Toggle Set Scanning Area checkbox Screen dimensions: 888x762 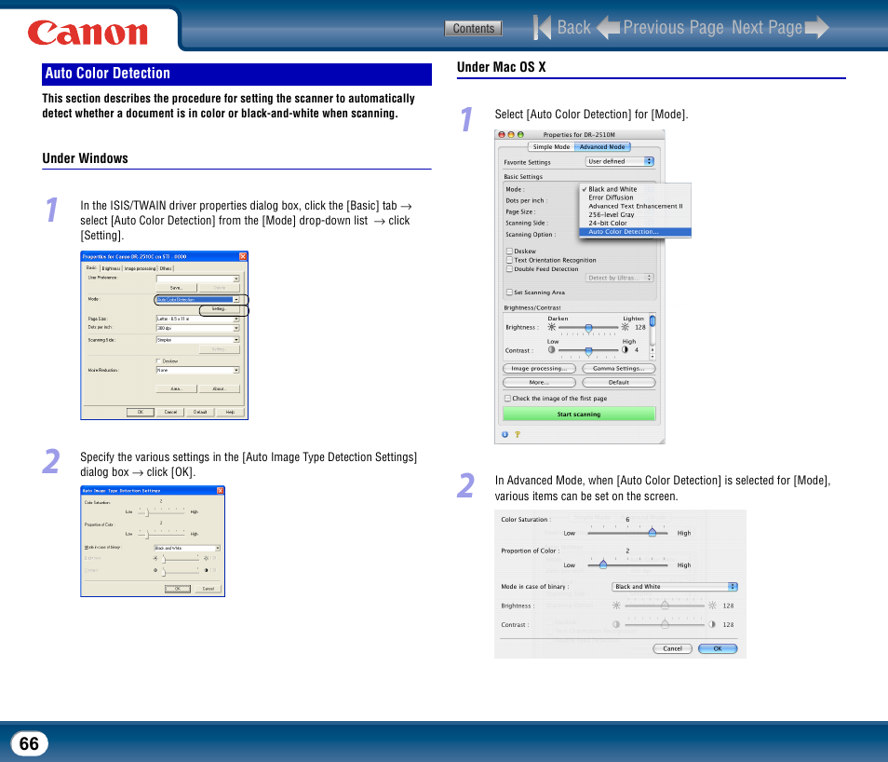509,292
